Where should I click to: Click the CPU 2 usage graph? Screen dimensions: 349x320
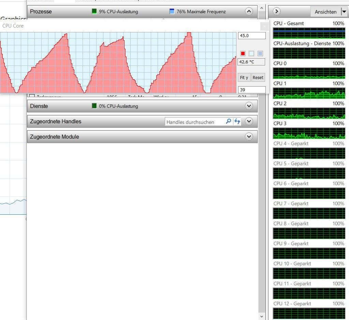click(309, 113)
